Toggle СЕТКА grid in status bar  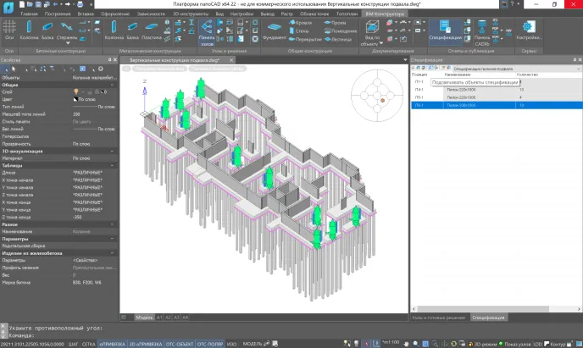click(88, 344)
